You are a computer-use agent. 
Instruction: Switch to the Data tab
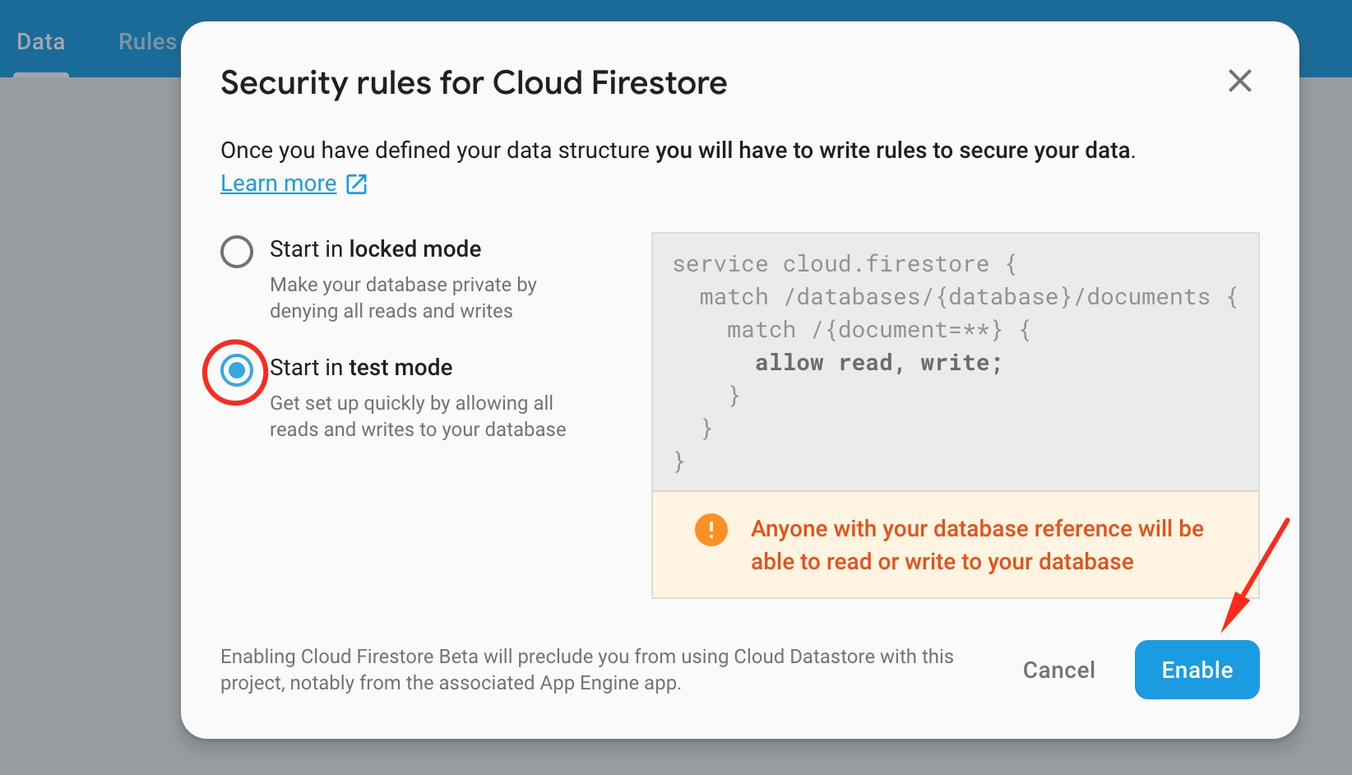pyautogui.click(x=40, y=42)
